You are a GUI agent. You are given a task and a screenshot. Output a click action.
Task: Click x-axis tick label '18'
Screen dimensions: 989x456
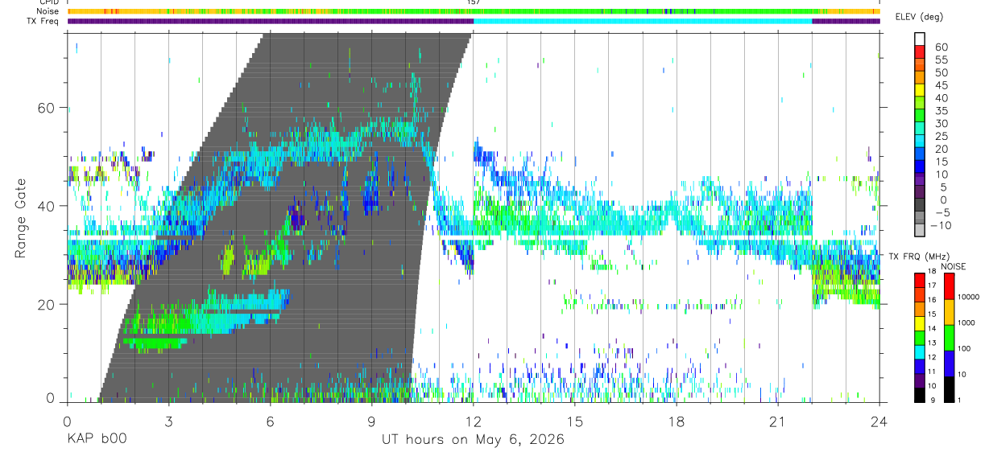pos(676,421)
